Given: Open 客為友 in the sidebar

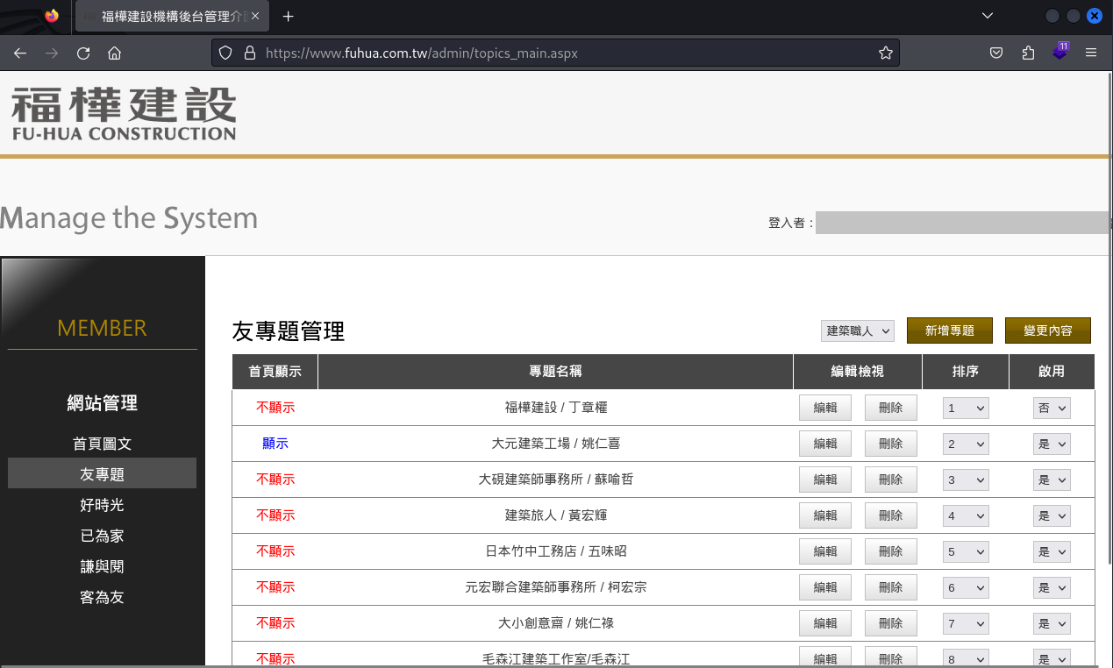Looking at the screenshot, I should (x=102, y=597).
